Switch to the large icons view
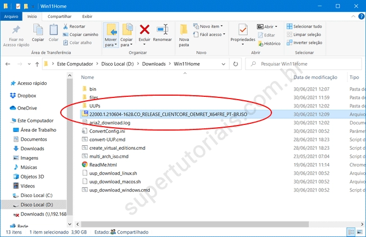The width and height of the screenshot is (366, 237). 360,232
